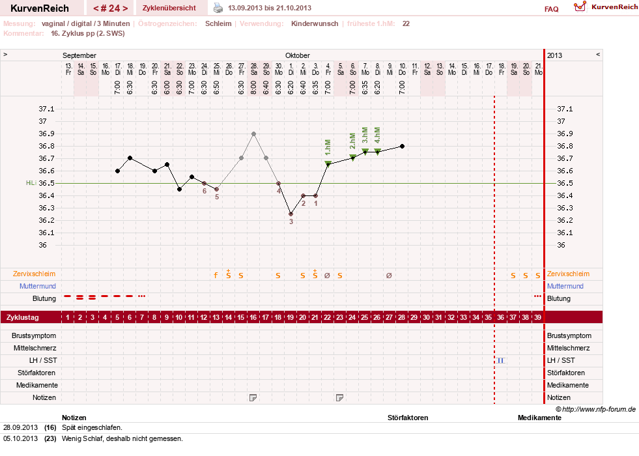Click the 1.hM triangle marker on the curve
The image size is (639, 456).
pyautogui.click(x=328, y=164)
